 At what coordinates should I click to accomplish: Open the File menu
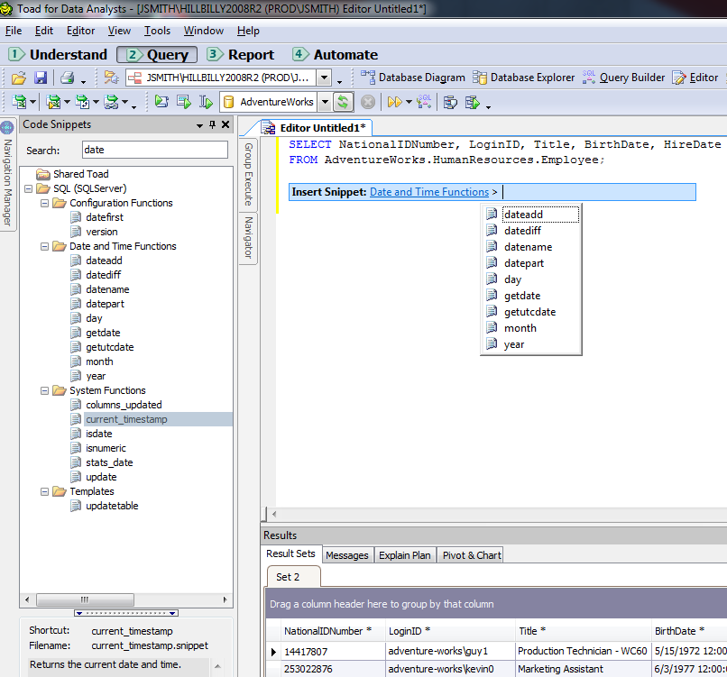(x=14, y=31)
